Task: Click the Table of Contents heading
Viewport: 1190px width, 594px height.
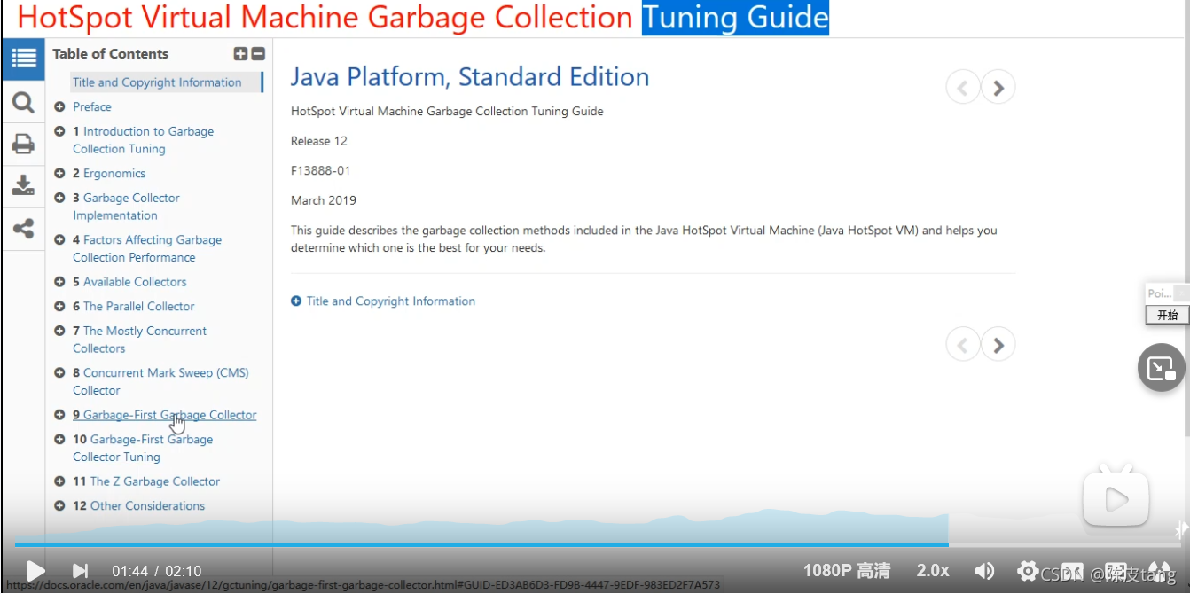Action: pos(110,54)
